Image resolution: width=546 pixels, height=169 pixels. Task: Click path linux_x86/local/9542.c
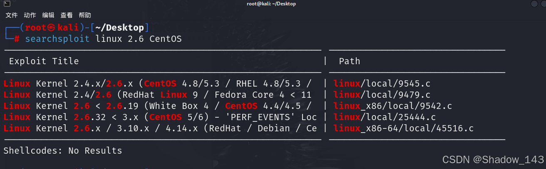(393, 106)
